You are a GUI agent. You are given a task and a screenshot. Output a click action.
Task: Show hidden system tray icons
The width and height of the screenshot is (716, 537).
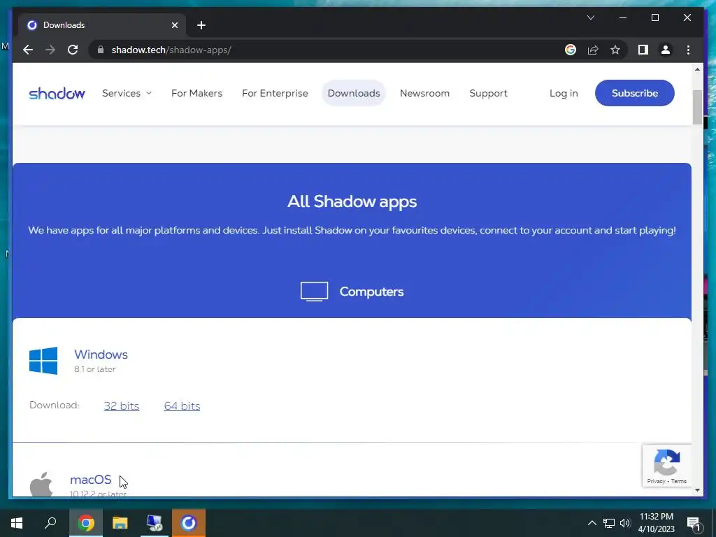(592, 523)
